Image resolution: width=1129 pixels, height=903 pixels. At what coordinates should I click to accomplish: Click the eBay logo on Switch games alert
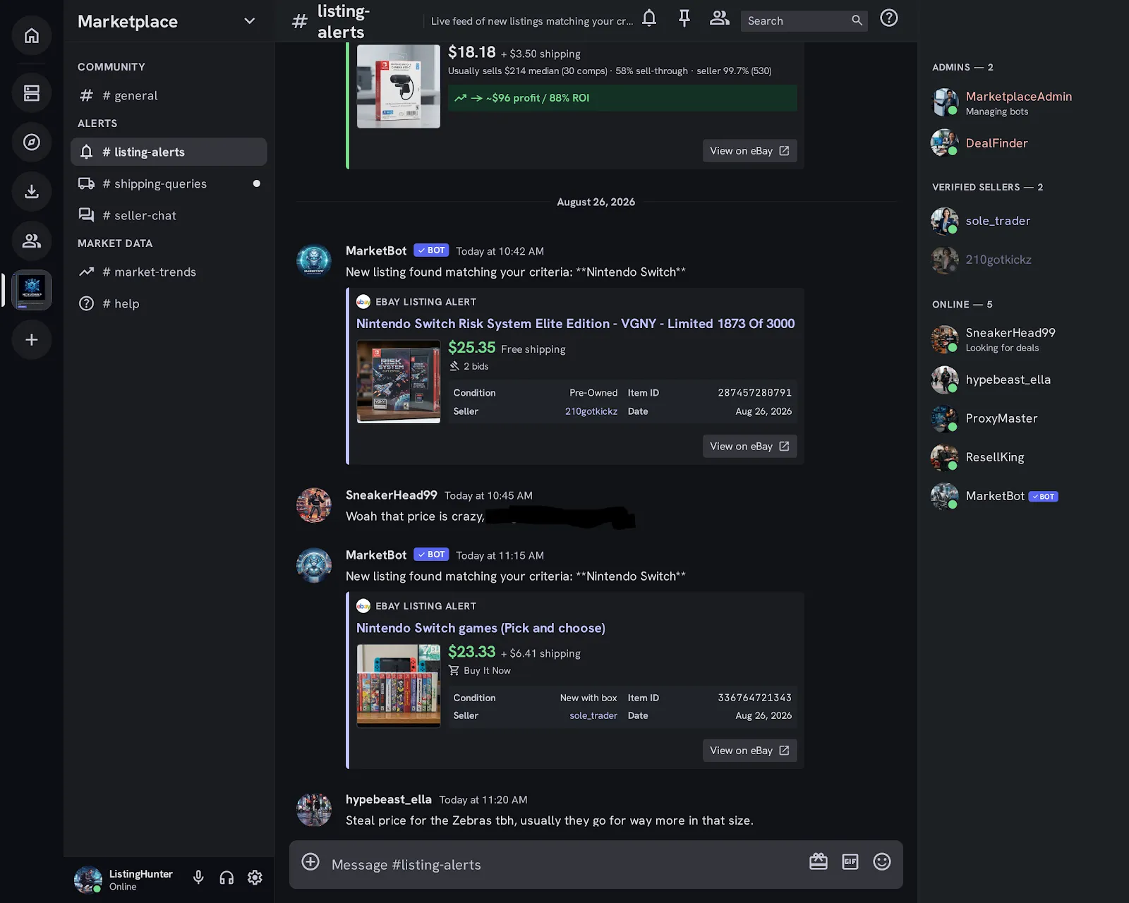(363, 606)
